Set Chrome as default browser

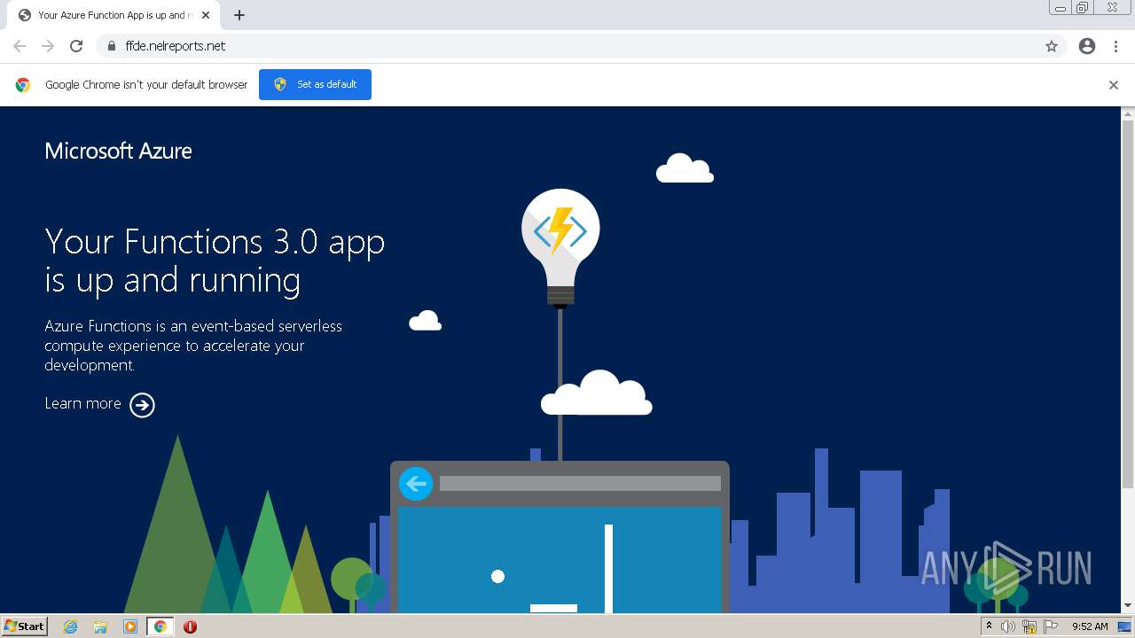coord(315,84)
